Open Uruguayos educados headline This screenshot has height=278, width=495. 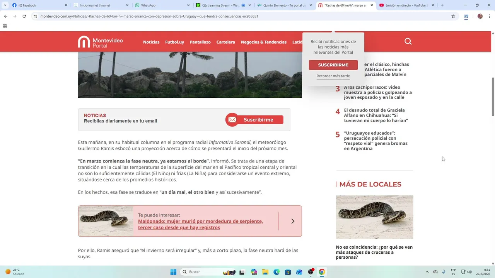pos(376,141)
